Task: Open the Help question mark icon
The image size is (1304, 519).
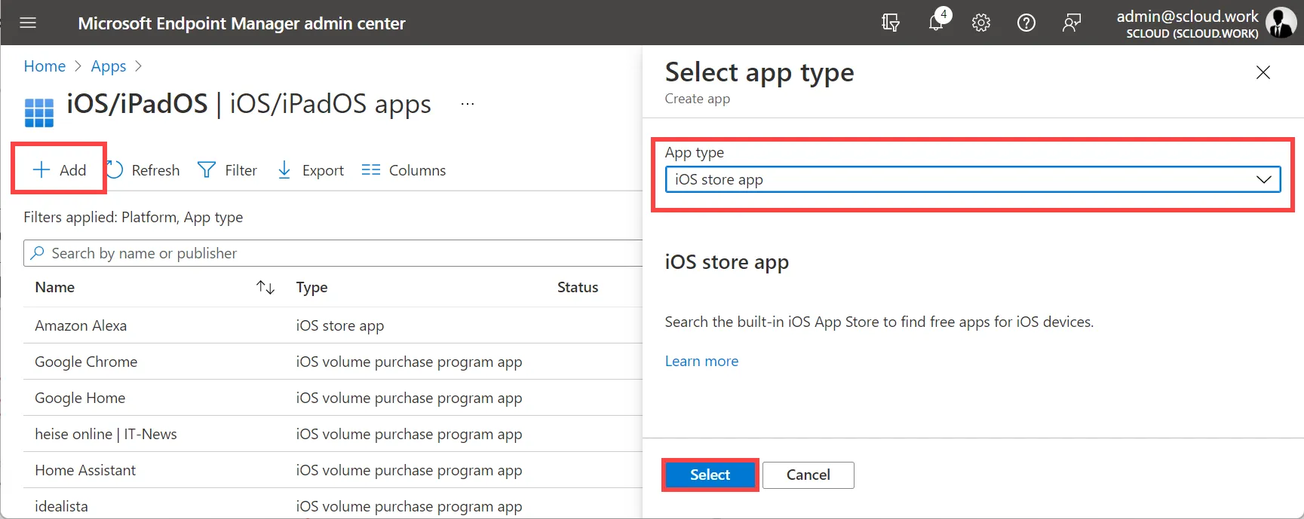Action: point(1026,23)
